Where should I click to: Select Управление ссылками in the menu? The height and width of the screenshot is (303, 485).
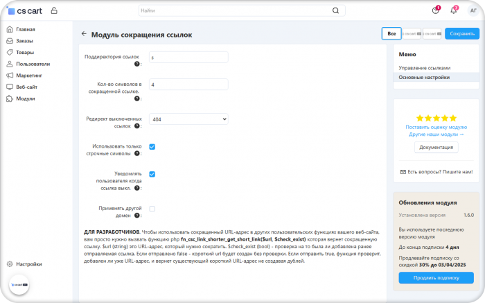tap(424, 68)
